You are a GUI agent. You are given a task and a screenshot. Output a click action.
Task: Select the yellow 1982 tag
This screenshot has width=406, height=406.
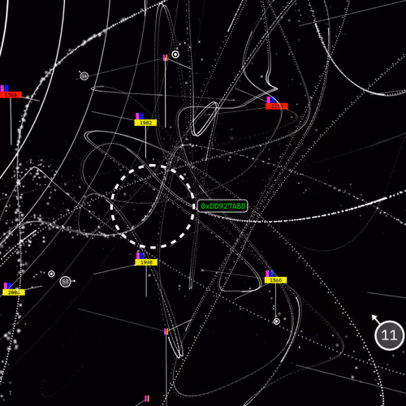coord(145,123)
